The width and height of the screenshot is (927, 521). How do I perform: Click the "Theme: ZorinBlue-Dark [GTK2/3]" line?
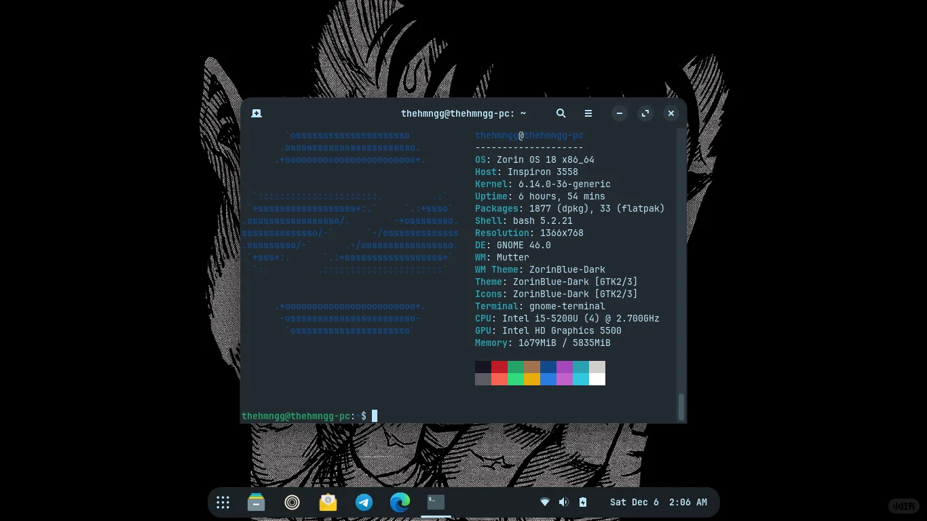556,282
